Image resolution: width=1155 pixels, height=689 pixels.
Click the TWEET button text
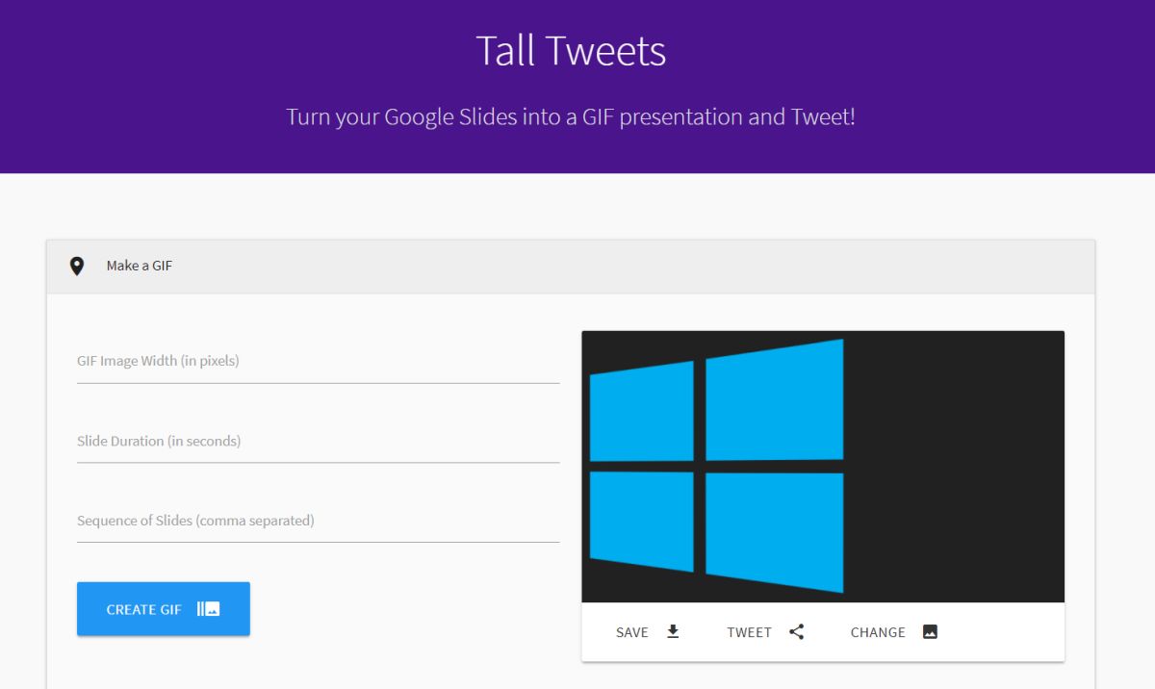click(x=750, y=632)
